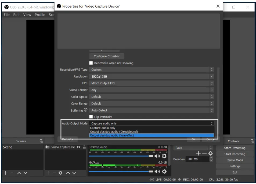
Task: Toggle visibility of Video Capture Device source
Action: pyautogui.click(x=78, y=147)
